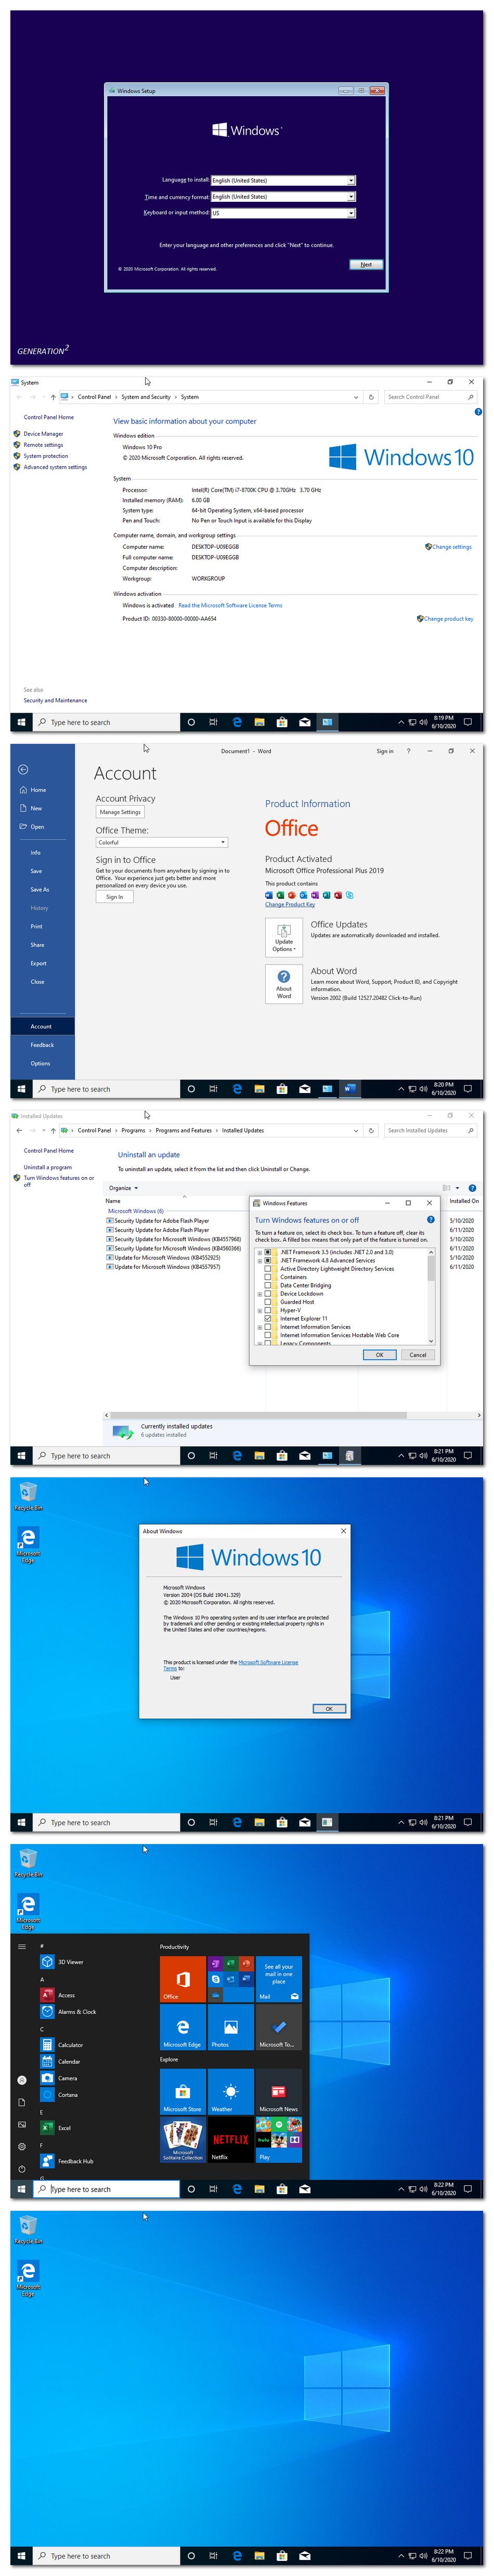
Task: Click Security Update for Microsoft Windows (KB4557968)
Action: 177,1239
